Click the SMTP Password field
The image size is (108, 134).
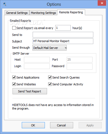pyautogui.click(x=79, y=66)
